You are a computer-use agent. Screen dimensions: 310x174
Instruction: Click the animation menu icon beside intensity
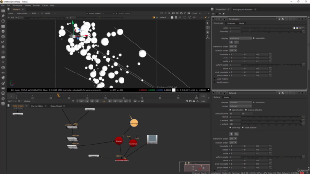tap(304, 31)
